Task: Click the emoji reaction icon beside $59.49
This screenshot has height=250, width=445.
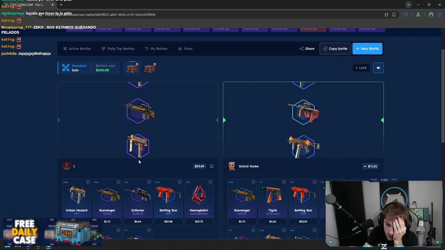Action: (211, 166)
